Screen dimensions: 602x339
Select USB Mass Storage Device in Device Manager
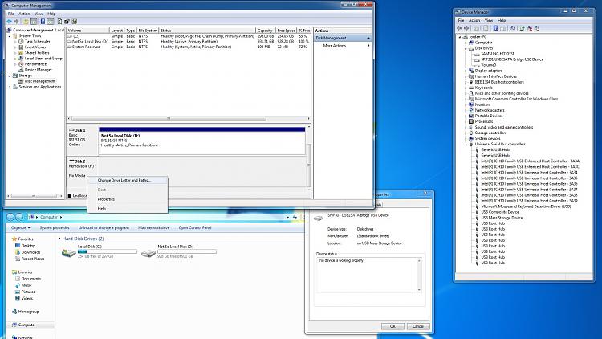click(502, 218)
